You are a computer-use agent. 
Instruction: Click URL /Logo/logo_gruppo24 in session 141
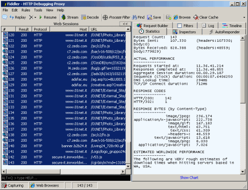108,152
